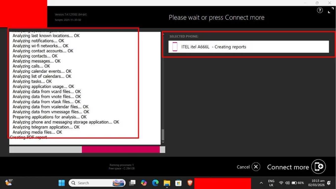Launch Copilot from the taskbar
This screenshot has width=336, height=189.
pos(144,183)
